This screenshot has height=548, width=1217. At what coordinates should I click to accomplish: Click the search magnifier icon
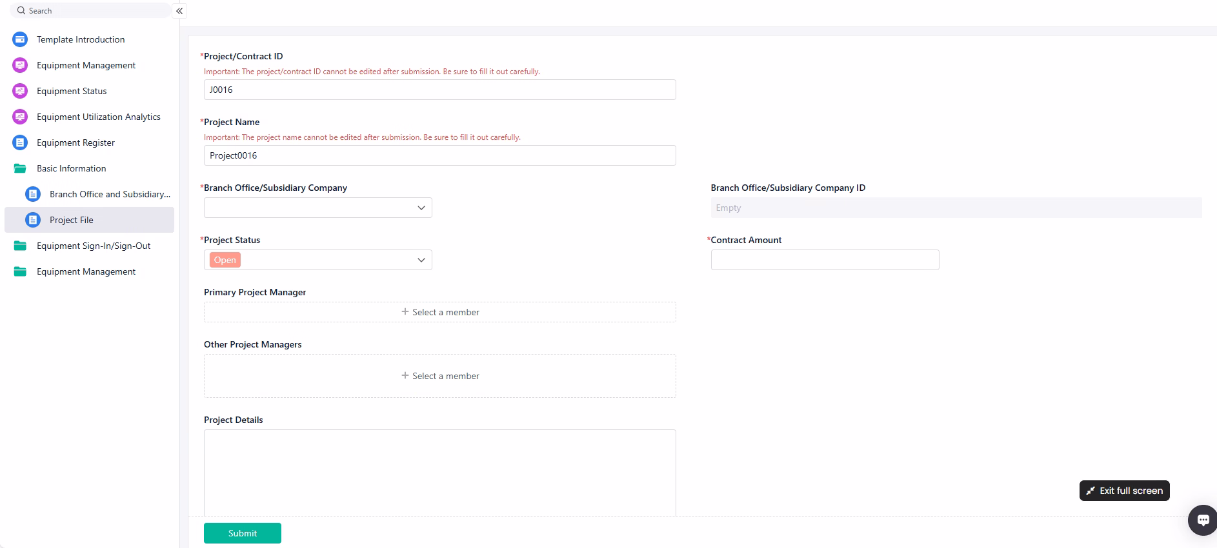[21, 11]
